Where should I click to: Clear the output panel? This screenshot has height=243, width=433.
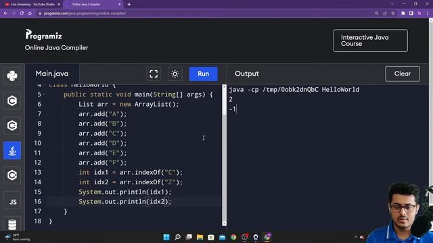pos(403,74)
